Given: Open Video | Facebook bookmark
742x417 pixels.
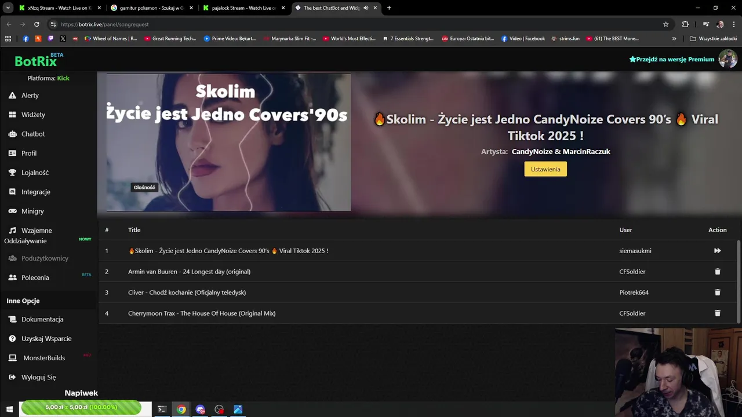Looking at the screenshot, I should 523,39.
